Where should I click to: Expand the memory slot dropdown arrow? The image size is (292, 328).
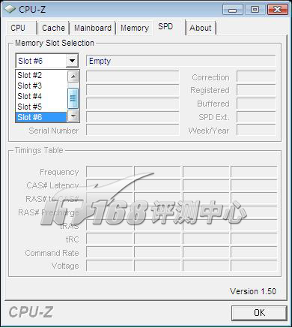pyautogui.click(x=72, y=61)
